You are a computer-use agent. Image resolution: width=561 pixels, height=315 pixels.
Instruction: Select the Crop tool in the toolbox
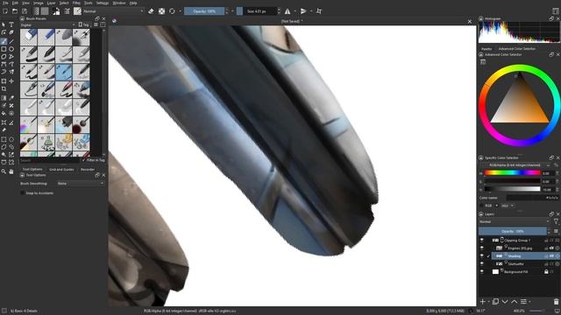tap(4, 89)
